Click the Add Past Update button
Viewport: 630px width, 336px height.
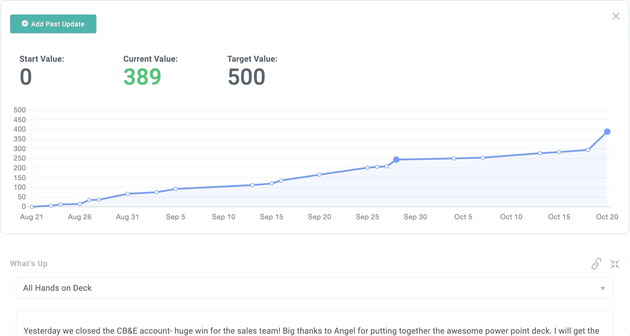click(53, 24)
